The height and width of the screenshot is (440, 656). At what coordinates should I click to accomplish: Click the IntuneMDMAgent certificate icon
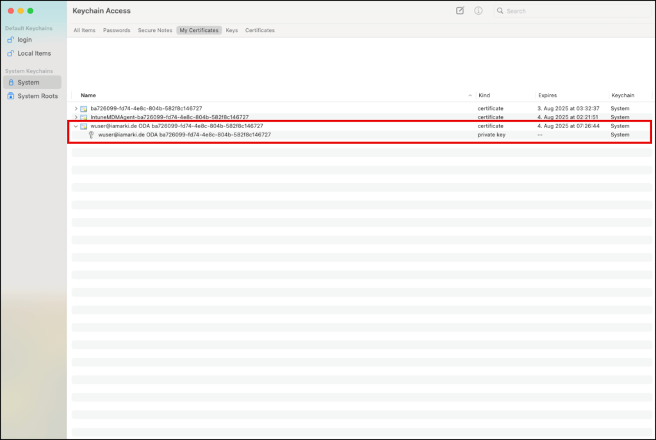coord(84,117)
